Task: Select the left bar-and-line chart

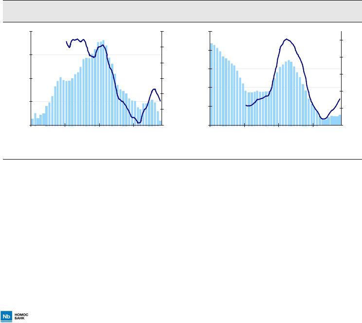Action: (96, 78)
